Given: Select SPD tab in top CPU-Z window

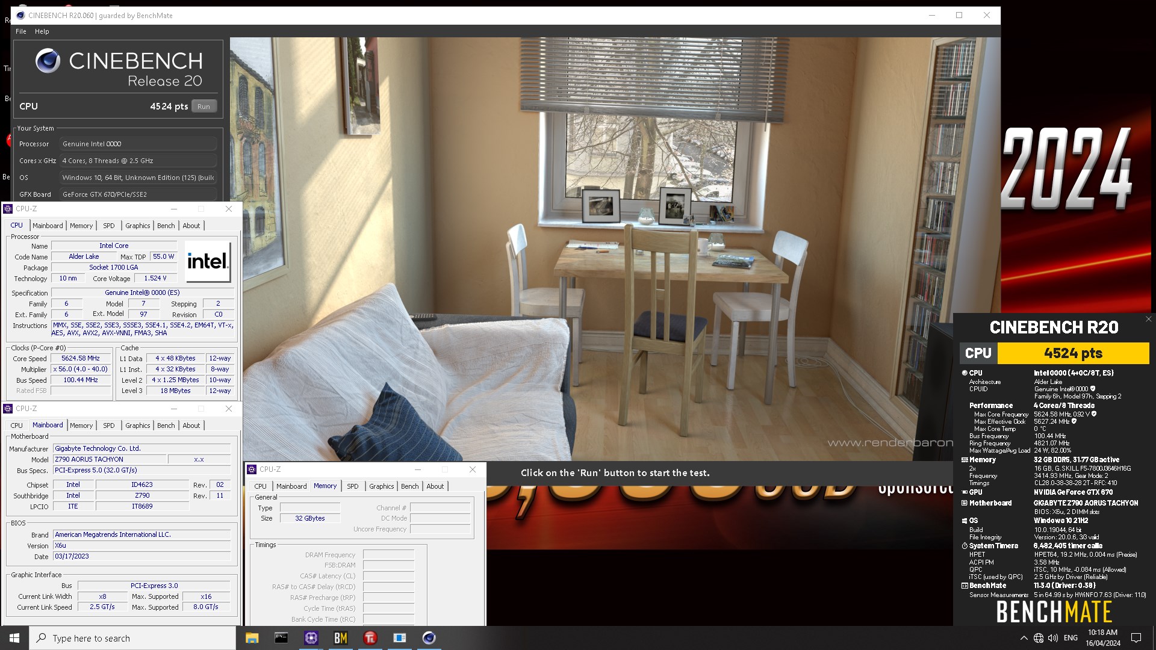Looking at the screenshot, I should [109, 226].
